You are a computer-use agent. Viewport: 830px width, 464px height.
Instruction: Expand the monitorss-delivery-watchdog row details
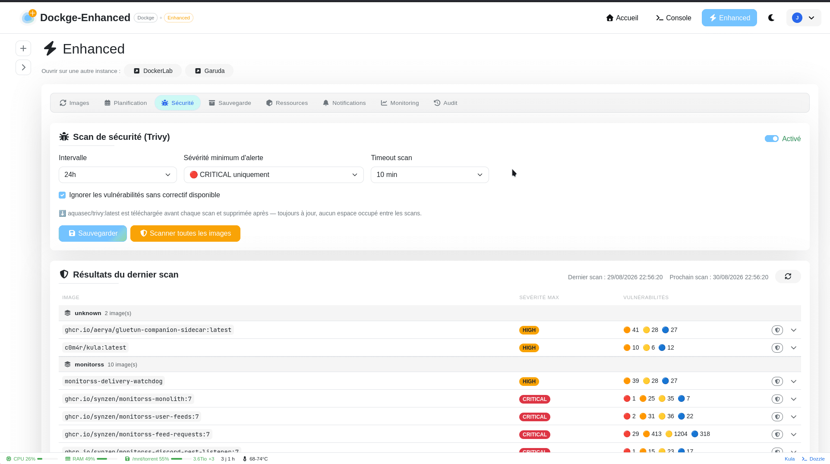tap(793, 382)
